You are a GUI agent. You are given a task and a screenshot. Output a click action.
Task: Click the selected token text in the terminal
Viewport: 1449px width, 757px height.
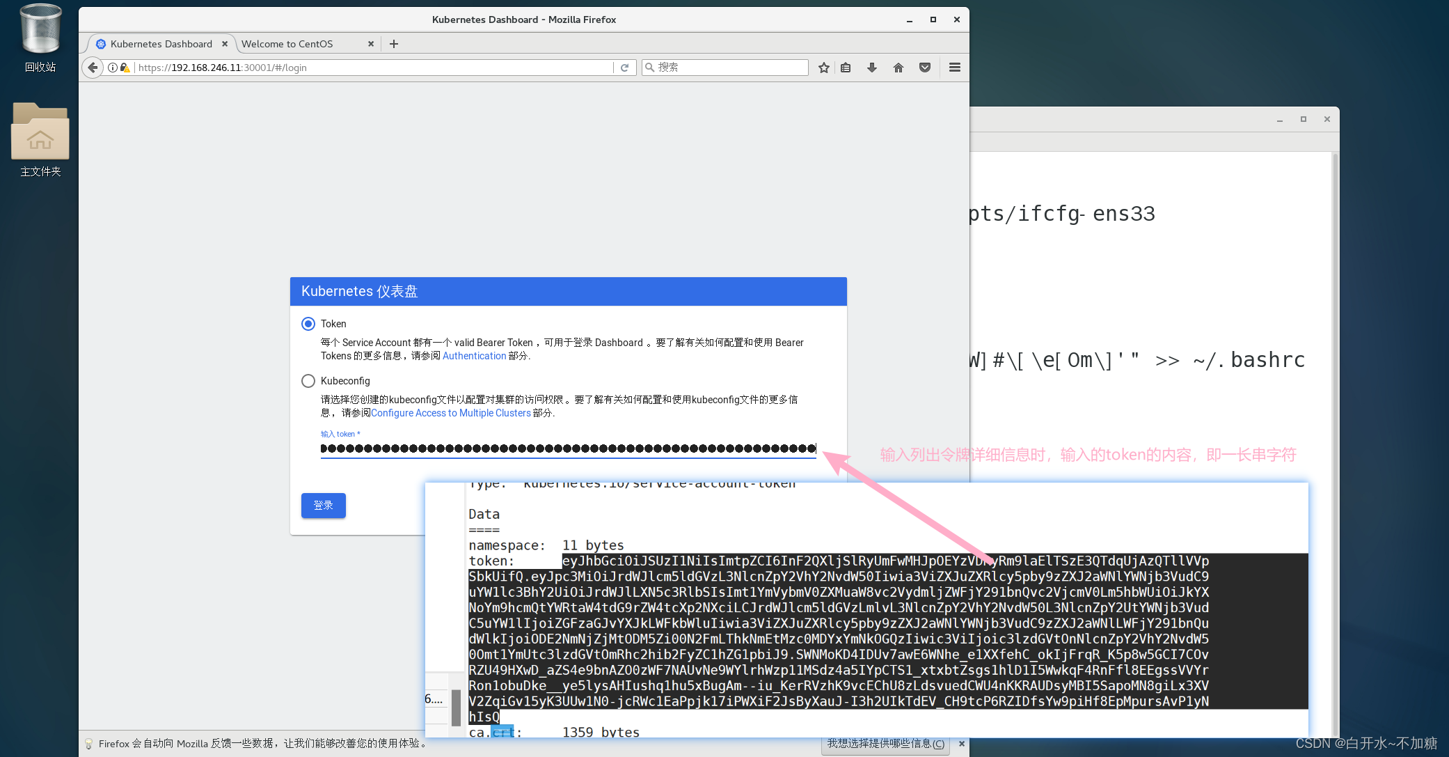(x=839, y=639)
